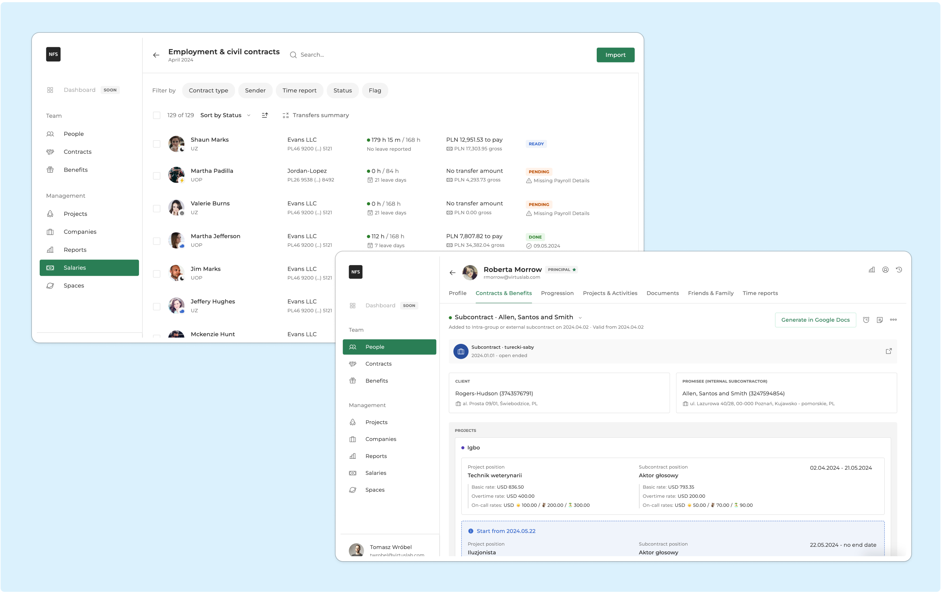
Task: Tick the checkbox for Shaun Marks
Action: click(x=157, y=144)
